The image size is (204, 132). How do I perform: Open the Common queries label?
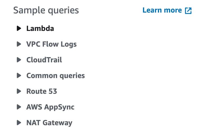tap(55, 76)
